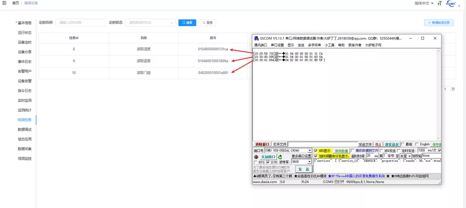The image size is (466, 208).
Task: Click the 关闭串口 button
Action: [x=268, y=157]
